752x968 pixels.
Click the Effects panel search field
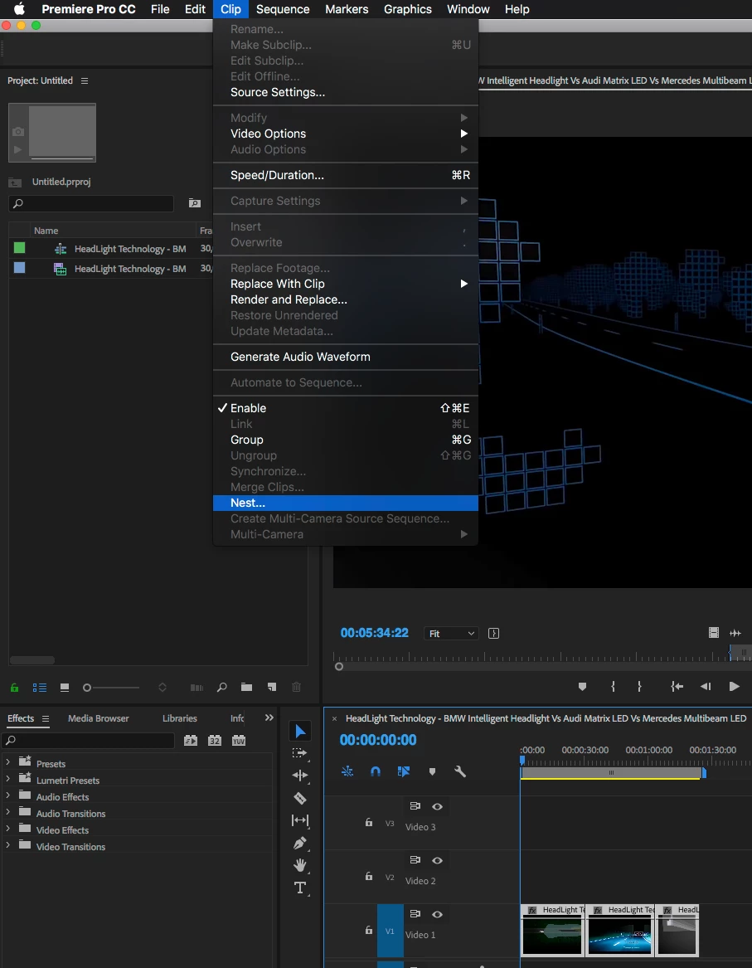[88, 740]
